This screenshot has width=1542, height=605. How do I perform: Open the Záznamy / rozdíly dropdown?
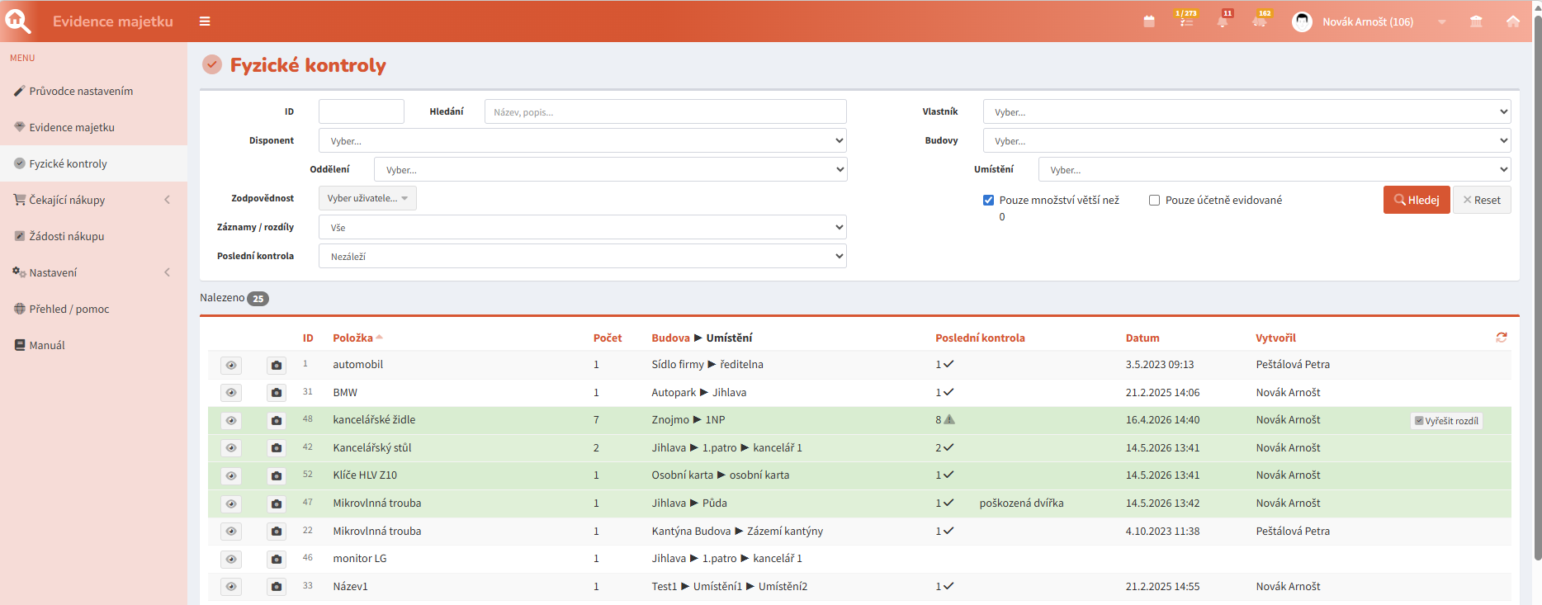(583, 227)
